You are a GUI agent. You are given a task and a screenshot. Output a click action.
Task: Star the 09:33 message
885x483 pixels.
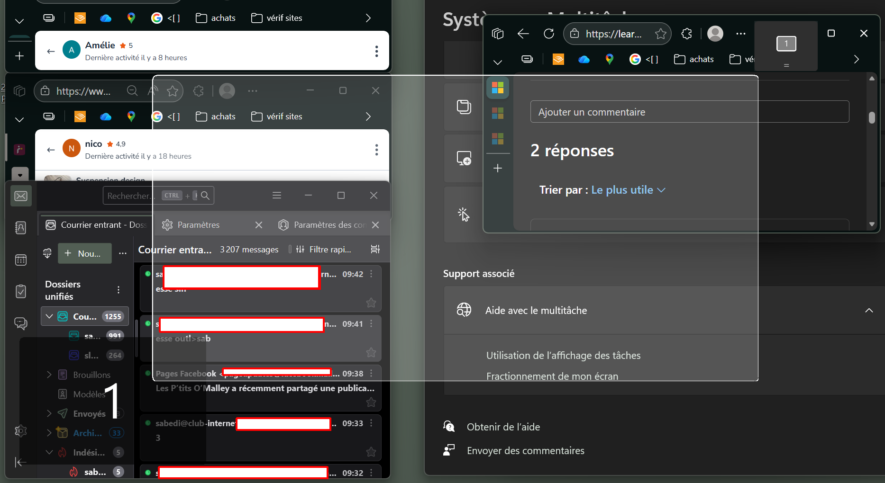[371, 452]
